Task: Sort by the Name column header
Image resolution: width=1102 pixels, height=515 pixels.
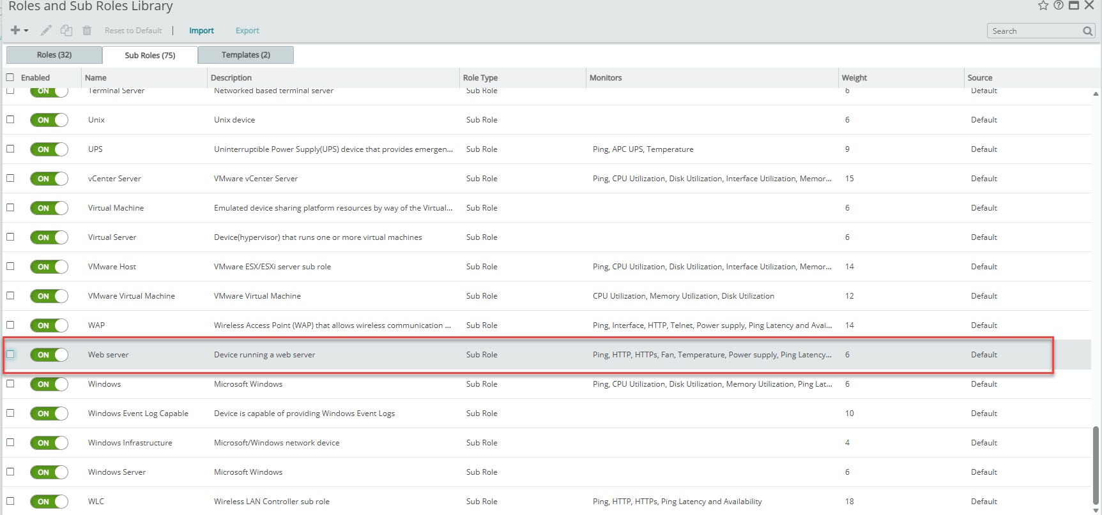Action: (x=96, y=78)
